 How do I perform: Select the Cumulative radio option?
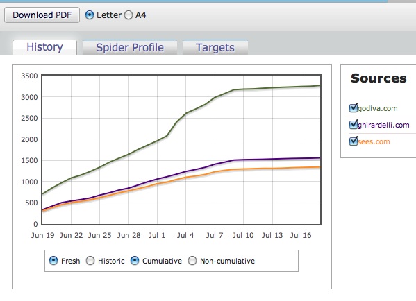[135, 261]
